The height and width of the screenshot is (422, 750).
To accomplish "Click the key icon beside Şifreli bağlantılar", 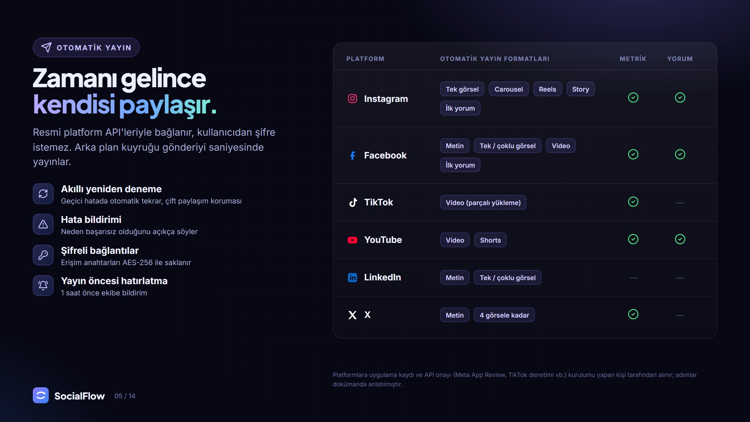I will (x=43, y=255).
